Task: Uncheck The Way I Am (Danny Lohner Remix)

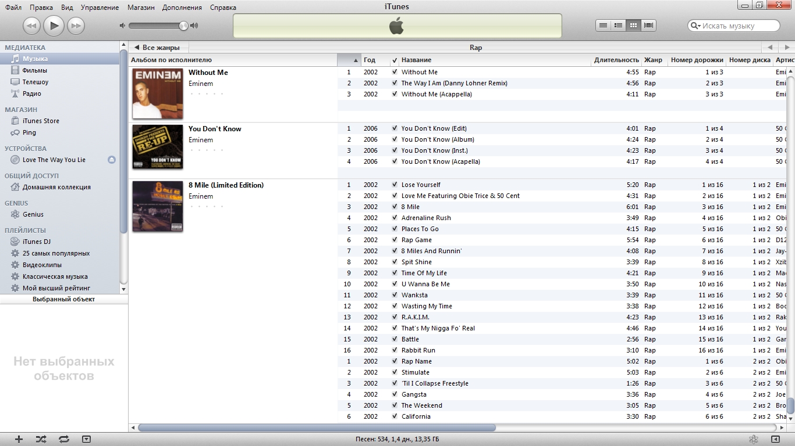Action: (395, 83)
